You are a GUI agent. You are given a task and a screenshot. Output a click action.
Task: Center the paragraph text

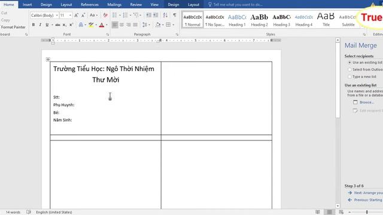point(121,24)
